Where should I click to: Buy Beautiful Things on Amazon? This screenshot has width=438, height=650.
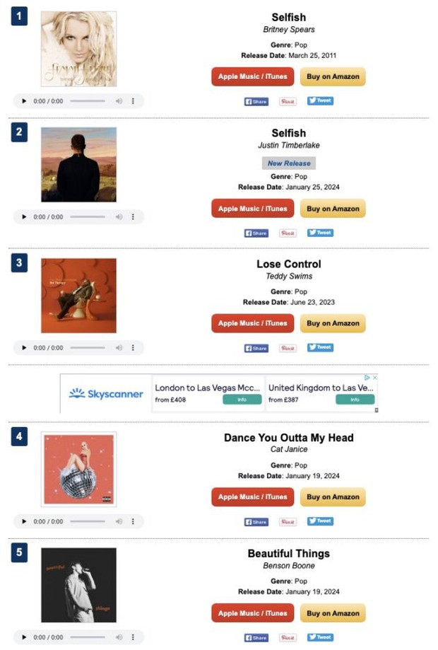(333, 613)
